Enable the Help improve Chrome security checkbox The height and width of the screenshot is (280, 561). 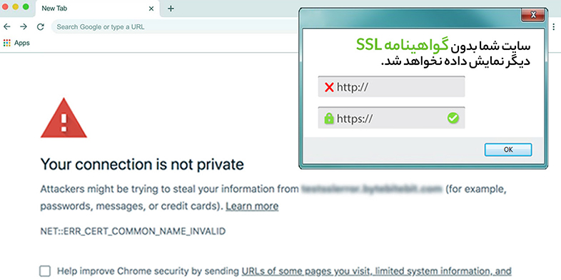(45, 271)
